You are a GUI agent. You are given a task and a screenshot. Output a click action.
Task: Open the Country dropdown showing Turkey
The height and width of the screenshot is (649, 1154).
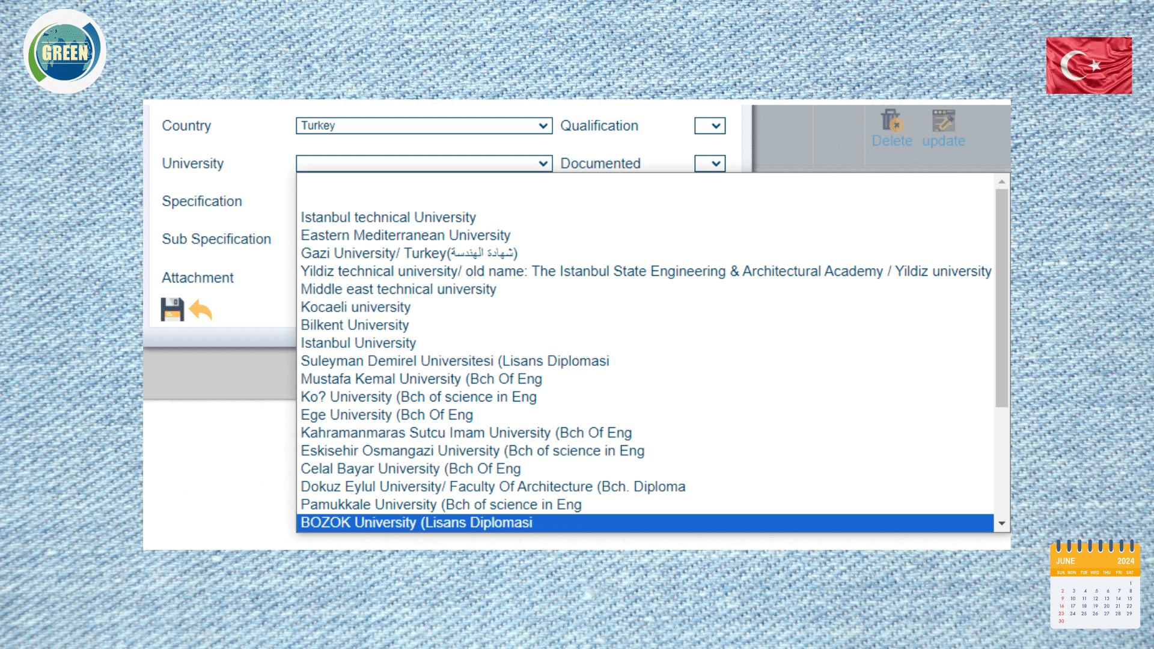424,126
